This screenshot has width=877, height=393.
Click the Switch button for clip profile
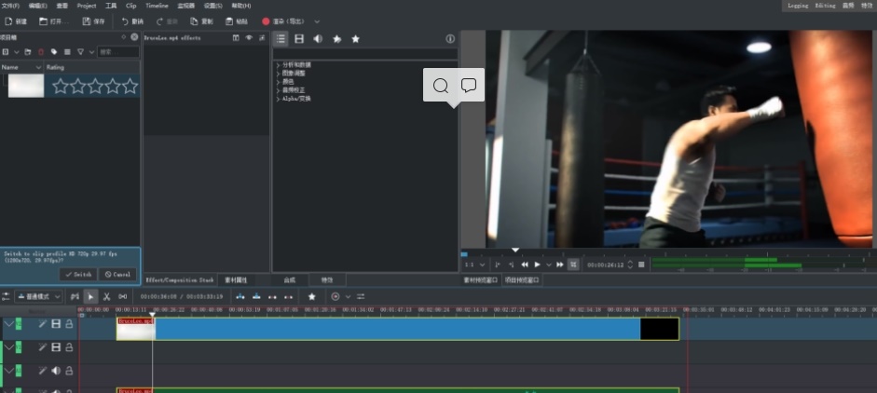point(78,275)
